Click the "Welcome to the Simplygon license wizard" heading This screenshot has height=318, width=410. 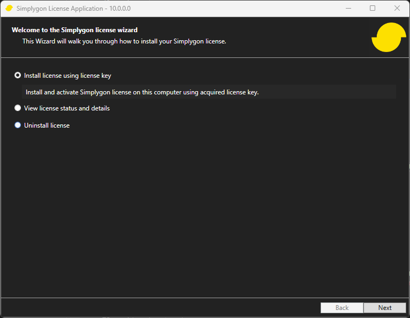[74, 30]
